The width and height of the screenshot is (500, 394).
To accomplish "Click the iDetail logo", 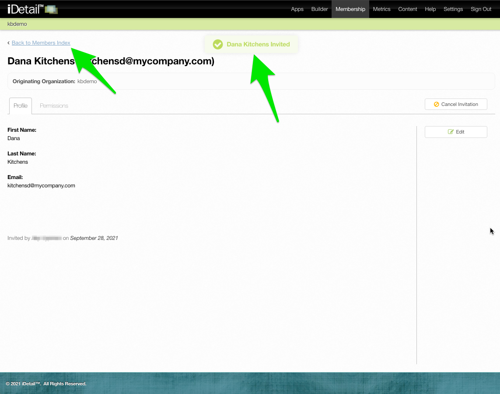I will pos(32,9).
